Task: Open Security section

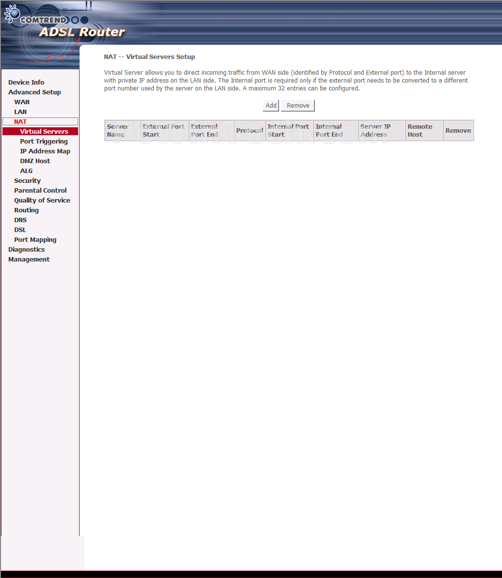Action: pyautogui.click(x=27, y=181)
